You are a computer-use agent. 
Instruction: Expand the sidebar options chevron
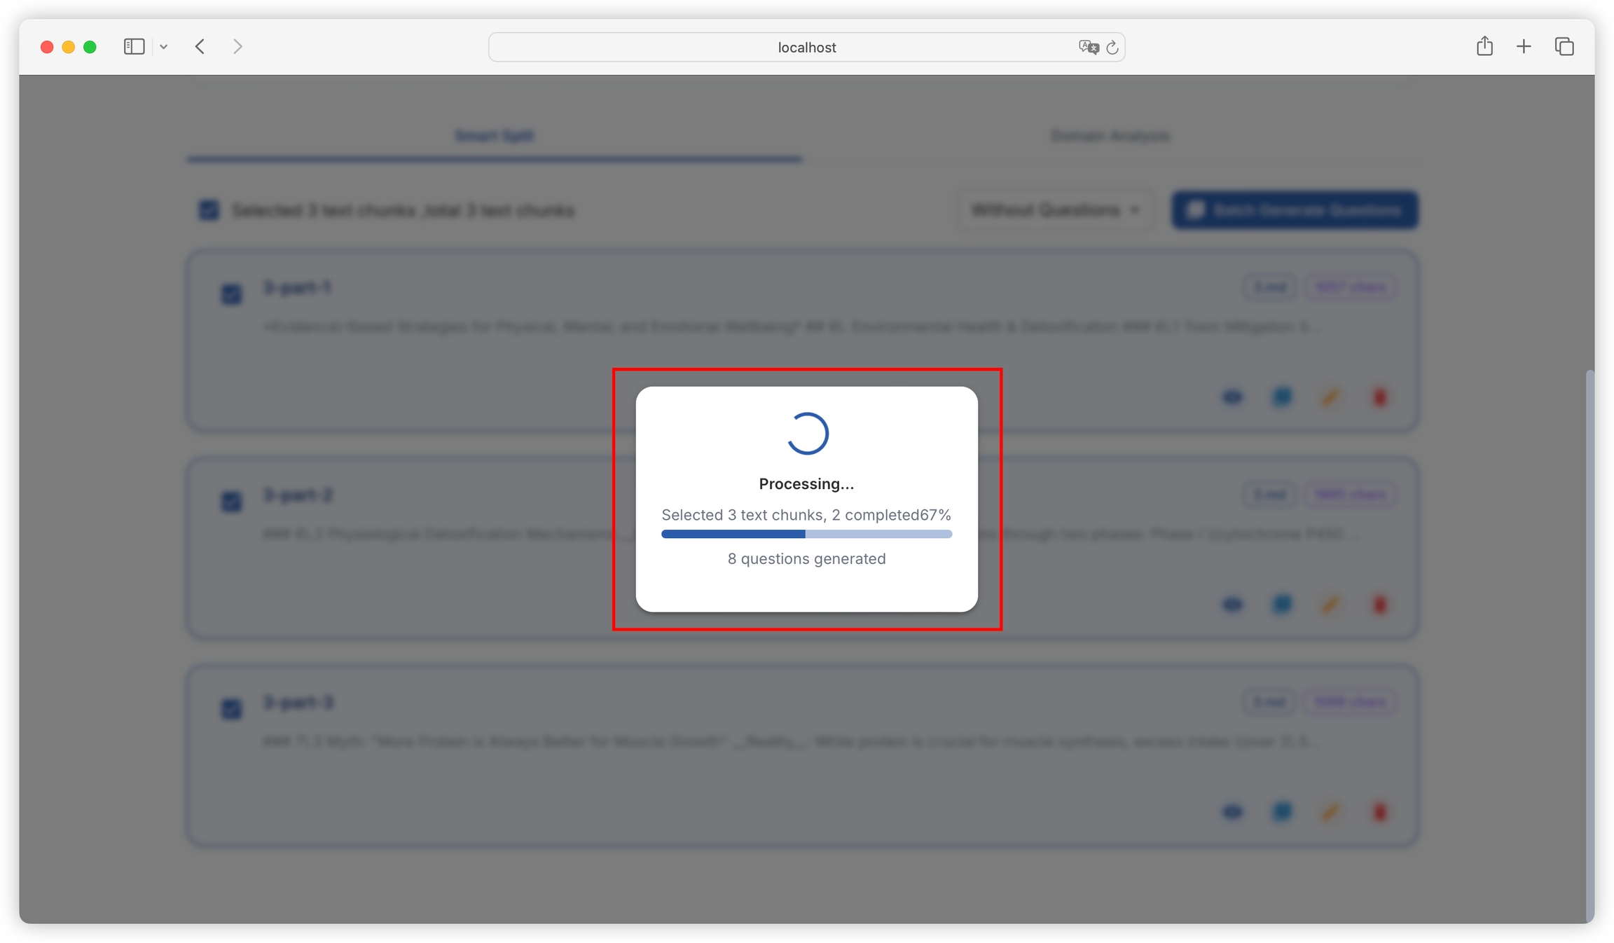[163, 47]
